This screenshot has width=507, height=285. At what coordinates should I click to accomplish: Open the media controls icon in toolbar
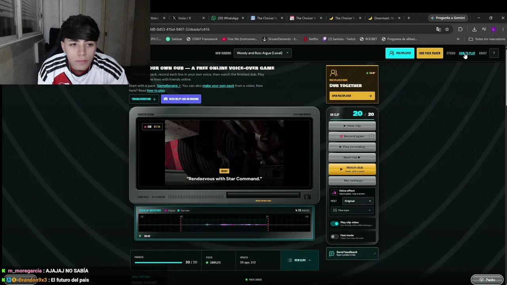pyautogui.click(x=484, y=29)
